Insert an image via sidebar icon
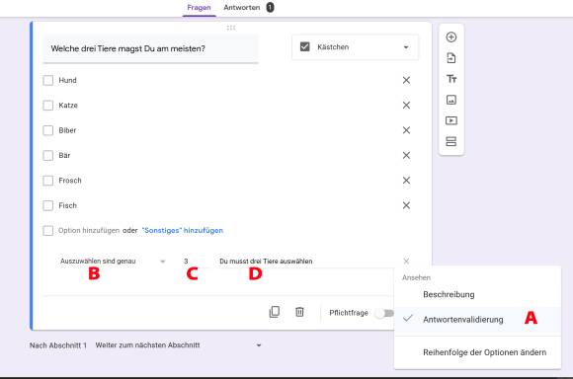This screenshot has height=379, width=573. tap(451, 100)
